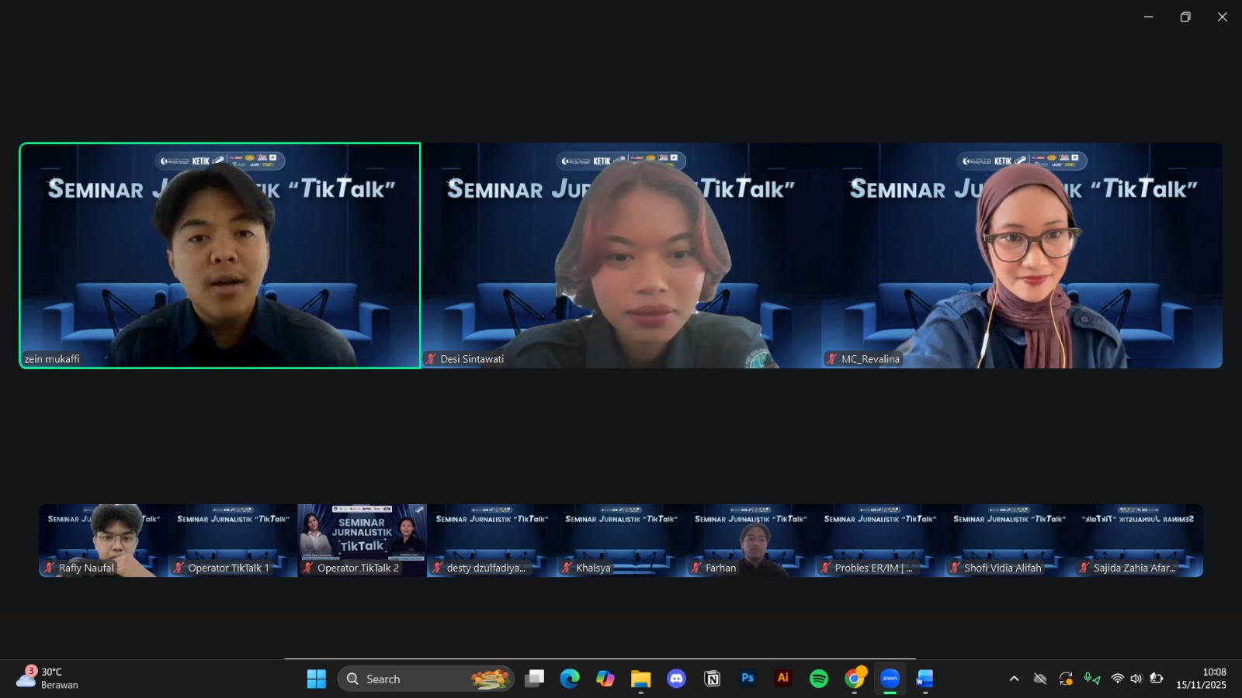Open the Windows Start menu
The height and width of the screenshot is (698, 1242).
pos(317,679)
